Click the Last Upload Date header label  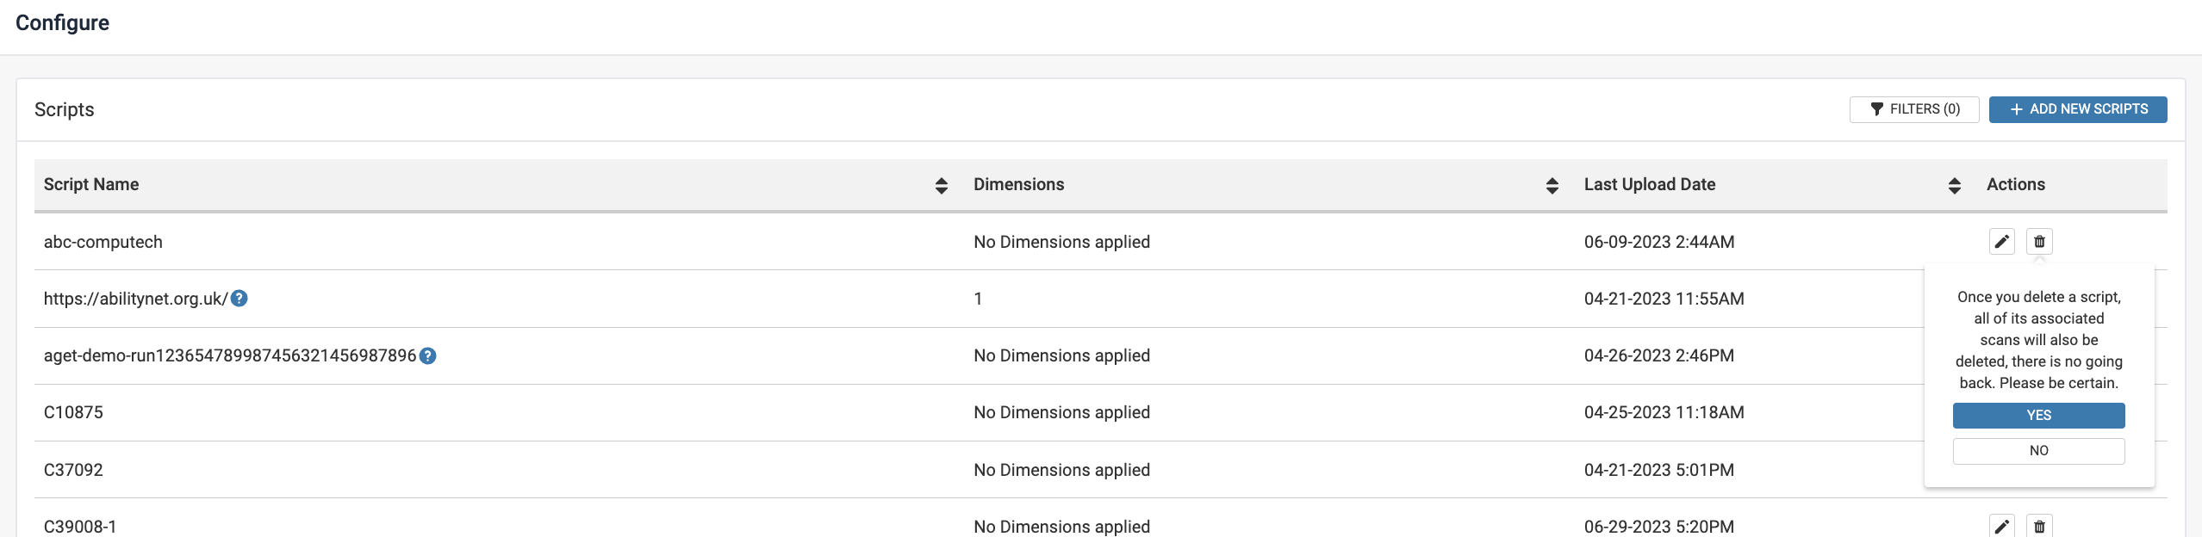point(1649,184)
